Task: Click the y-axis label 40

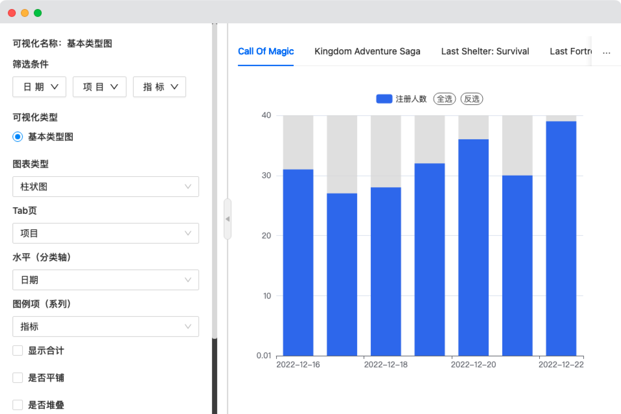Action: coord(266,115)
